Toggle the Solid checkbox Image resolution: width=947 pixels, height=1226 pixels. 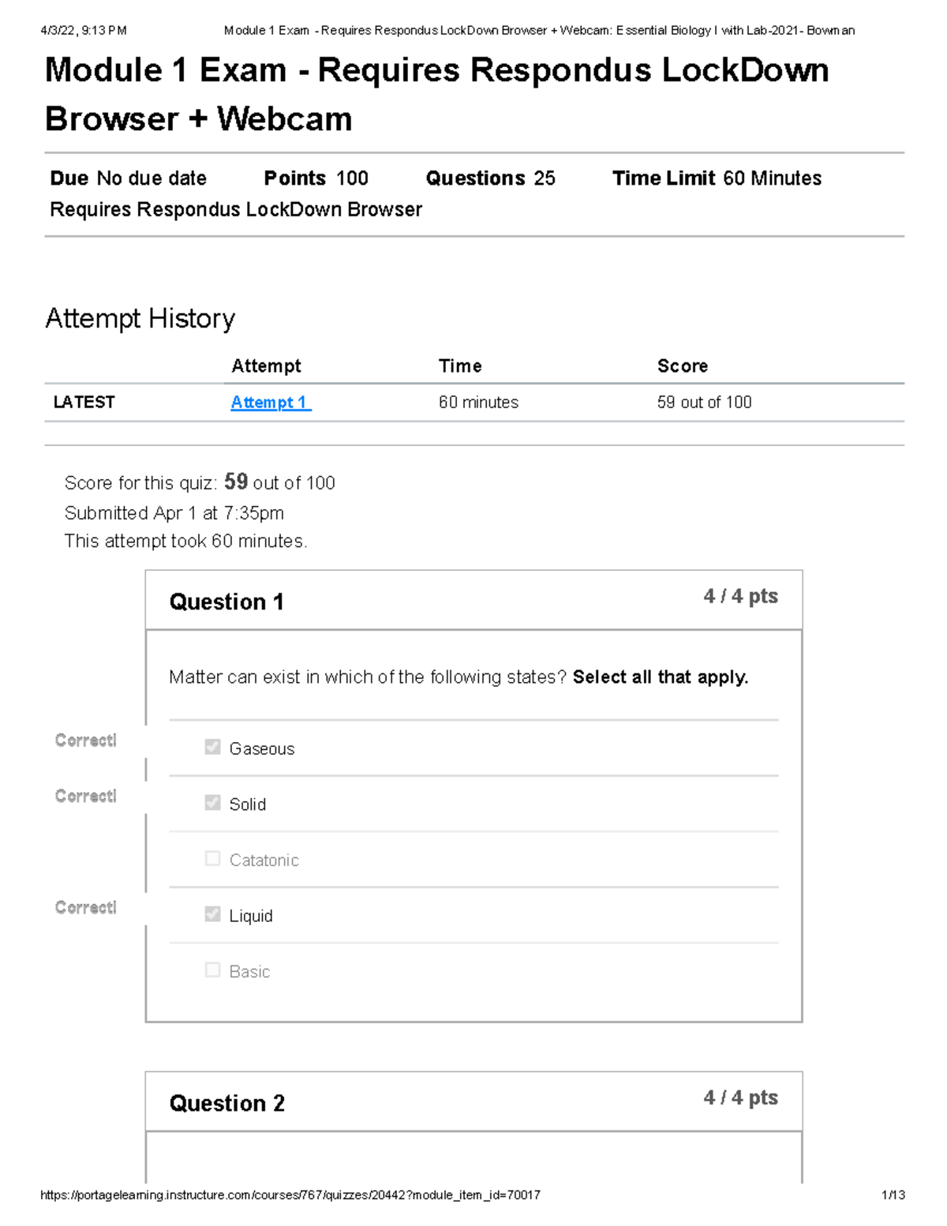click(212, 803)
